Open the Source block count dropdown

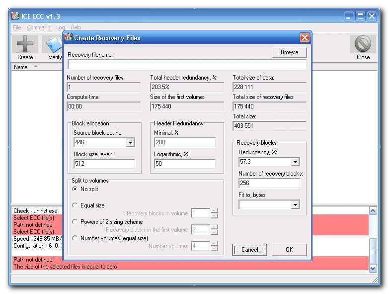pos(130,143)
